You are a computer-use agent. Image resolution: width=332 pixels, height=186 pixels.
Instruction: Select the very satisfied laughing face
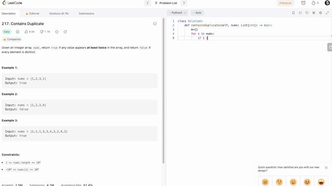[x=321, y=182]
